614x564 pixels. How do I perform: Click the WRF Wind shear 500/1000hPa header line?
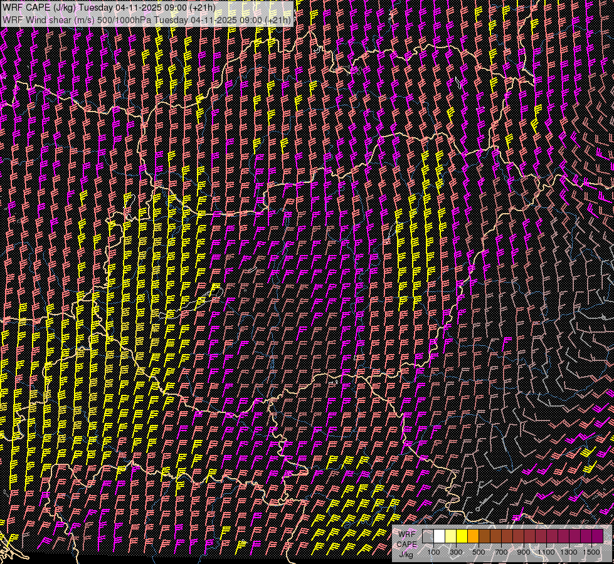(x=147, y=19)
